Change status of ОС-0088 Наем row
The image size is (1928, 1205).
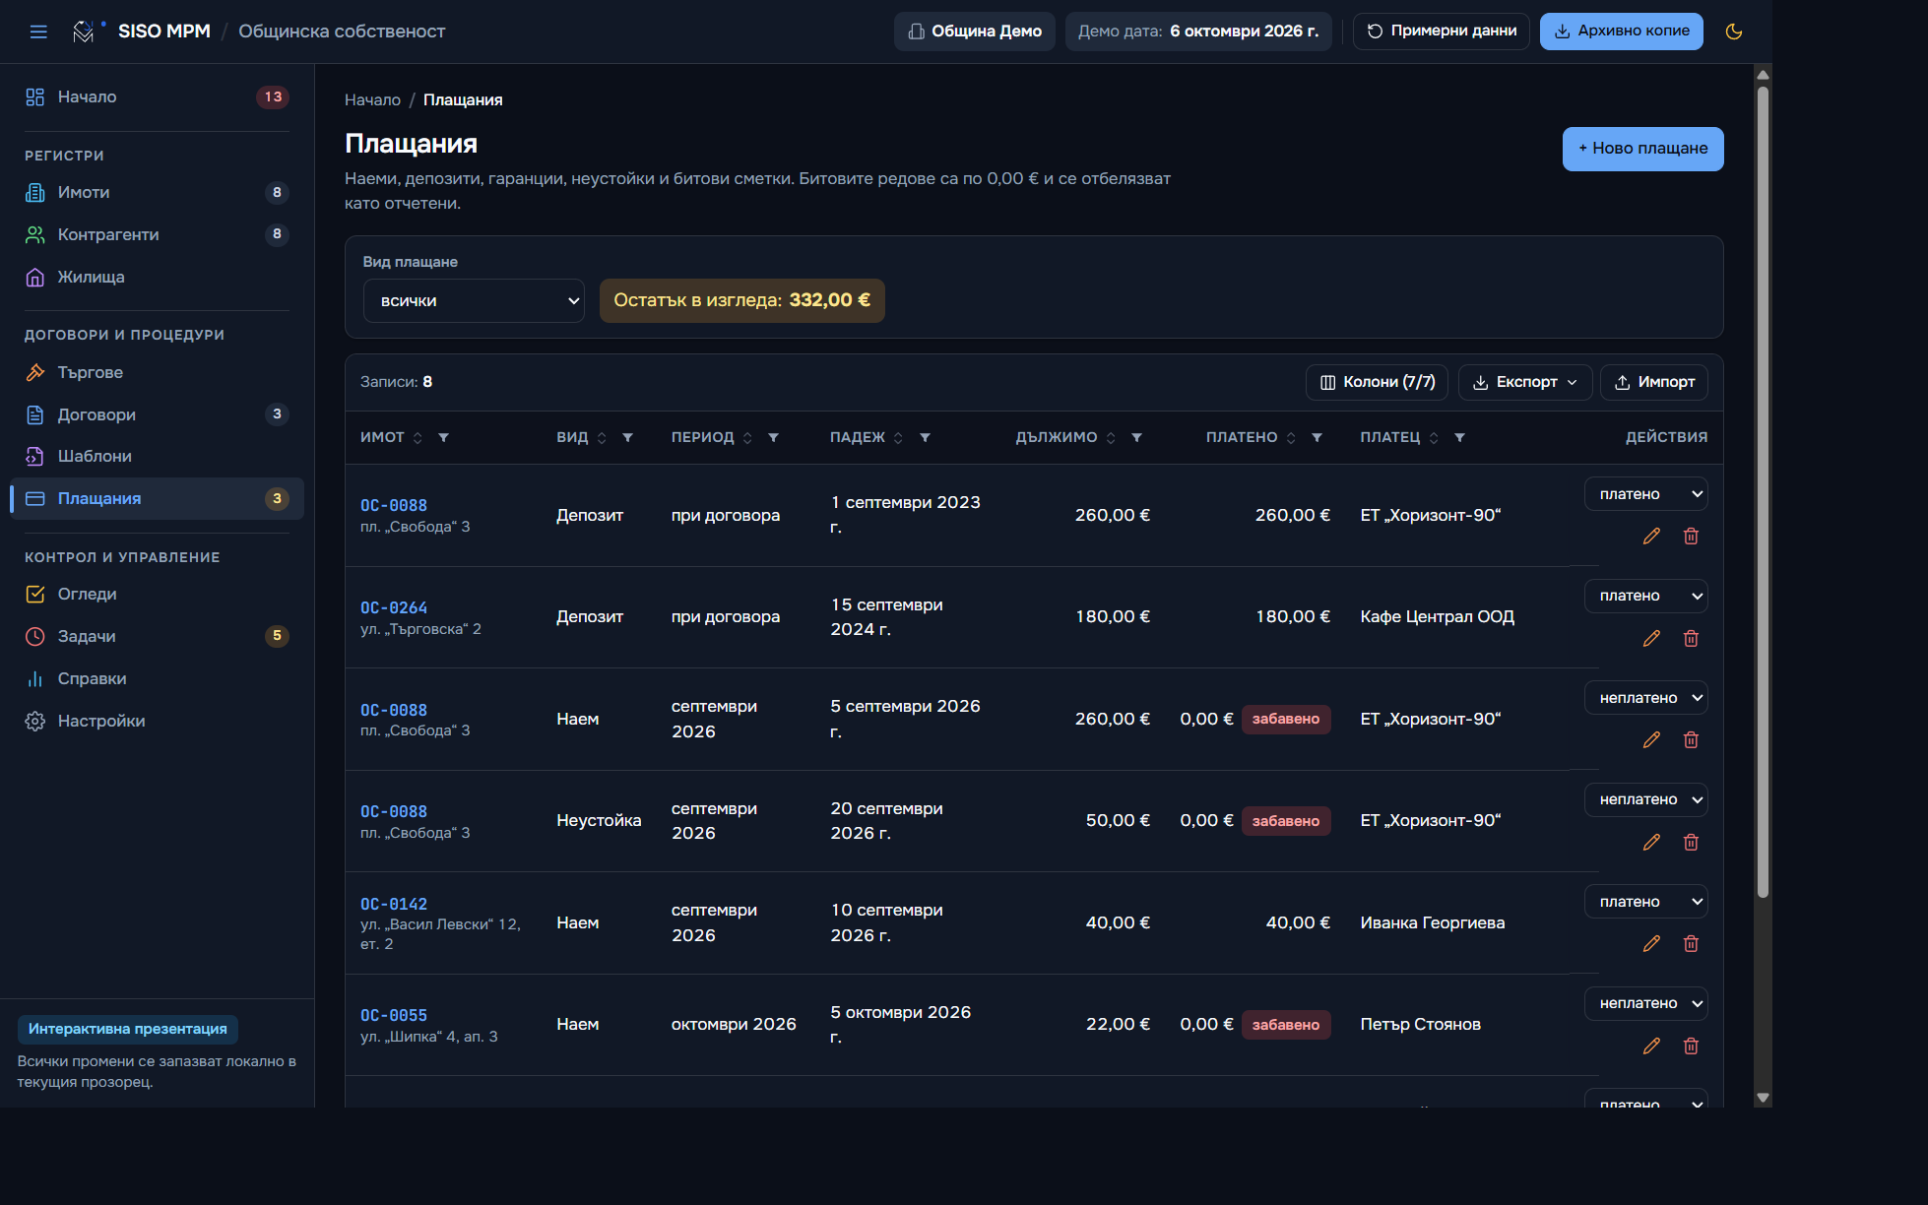(x=1645, y=698)
